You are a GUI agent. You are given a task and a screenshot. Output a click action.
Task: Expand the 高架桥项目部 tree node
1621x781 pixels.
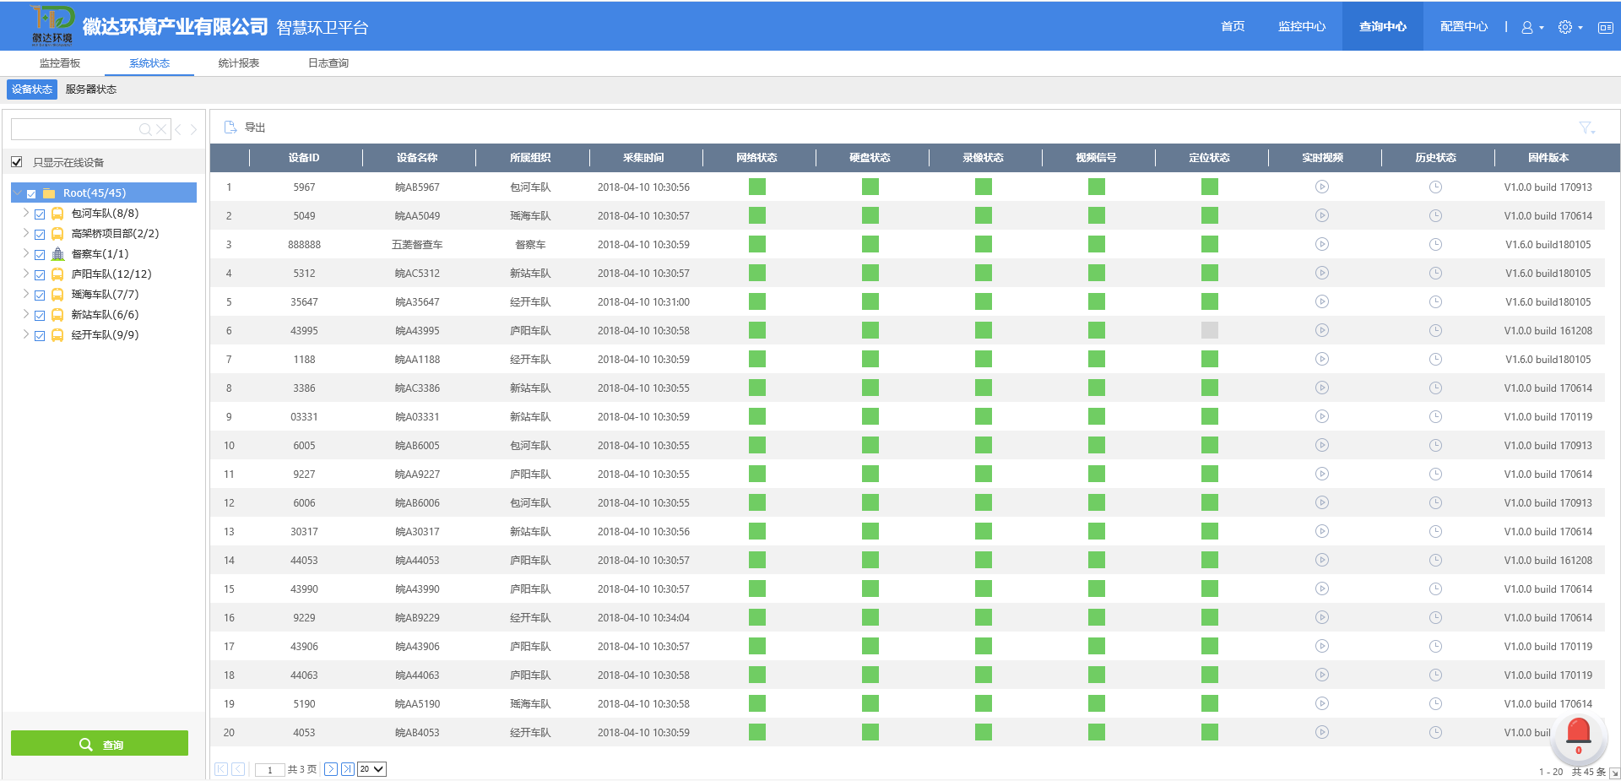pyautogui.click(x=26, y=233)
